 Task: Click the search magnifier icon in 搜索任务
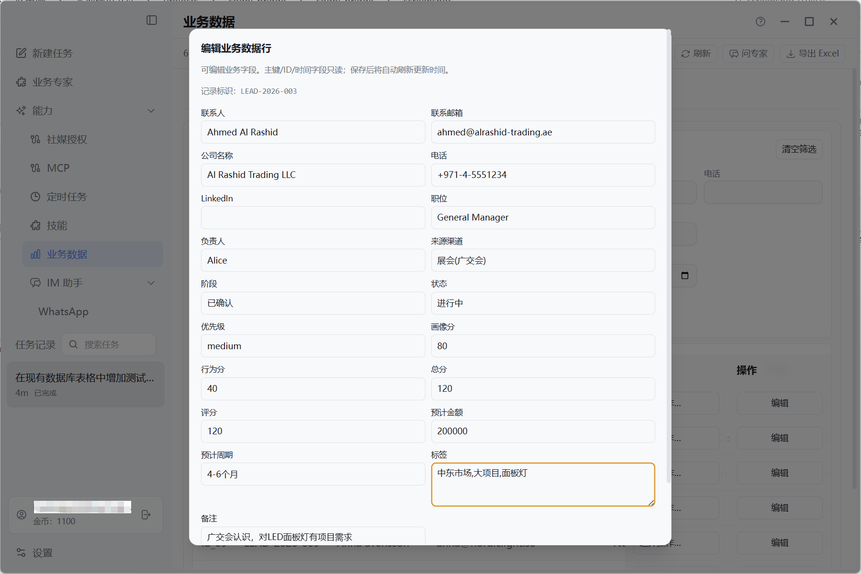[x=73, y=344]
